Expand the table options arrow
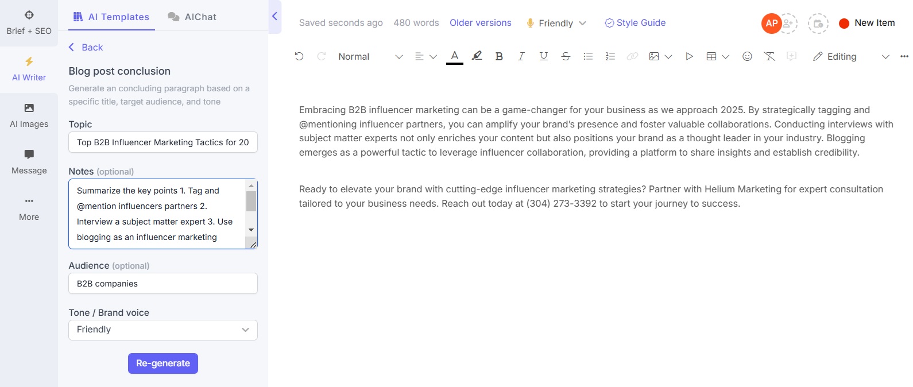 pos(726,57)
